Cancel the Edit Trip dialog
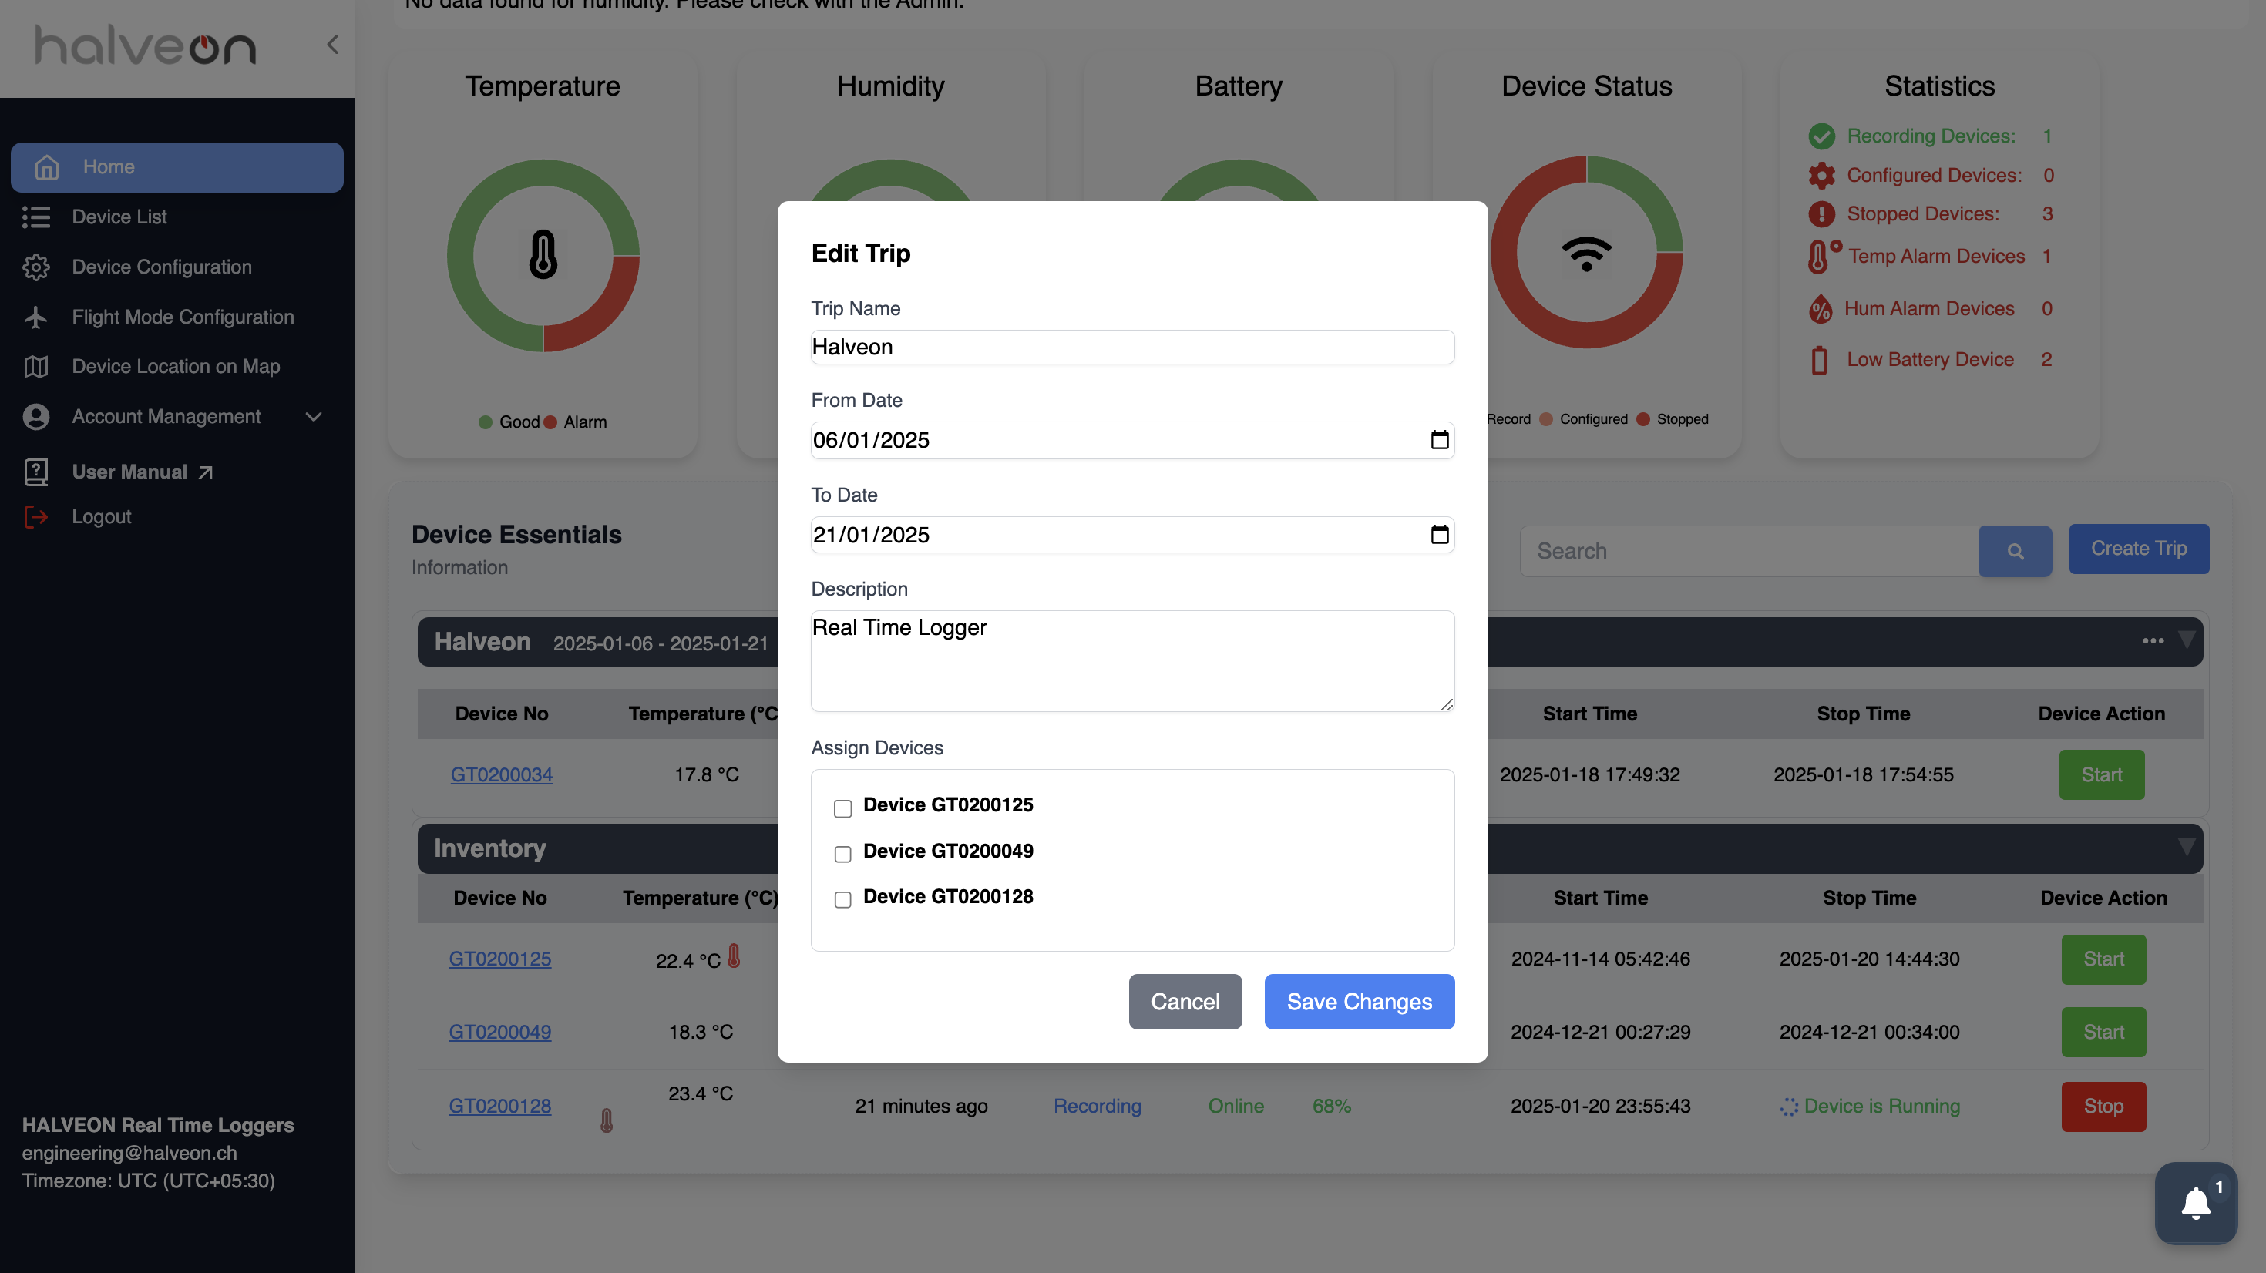The image size is (2266, 1273). (1185, 1001)
